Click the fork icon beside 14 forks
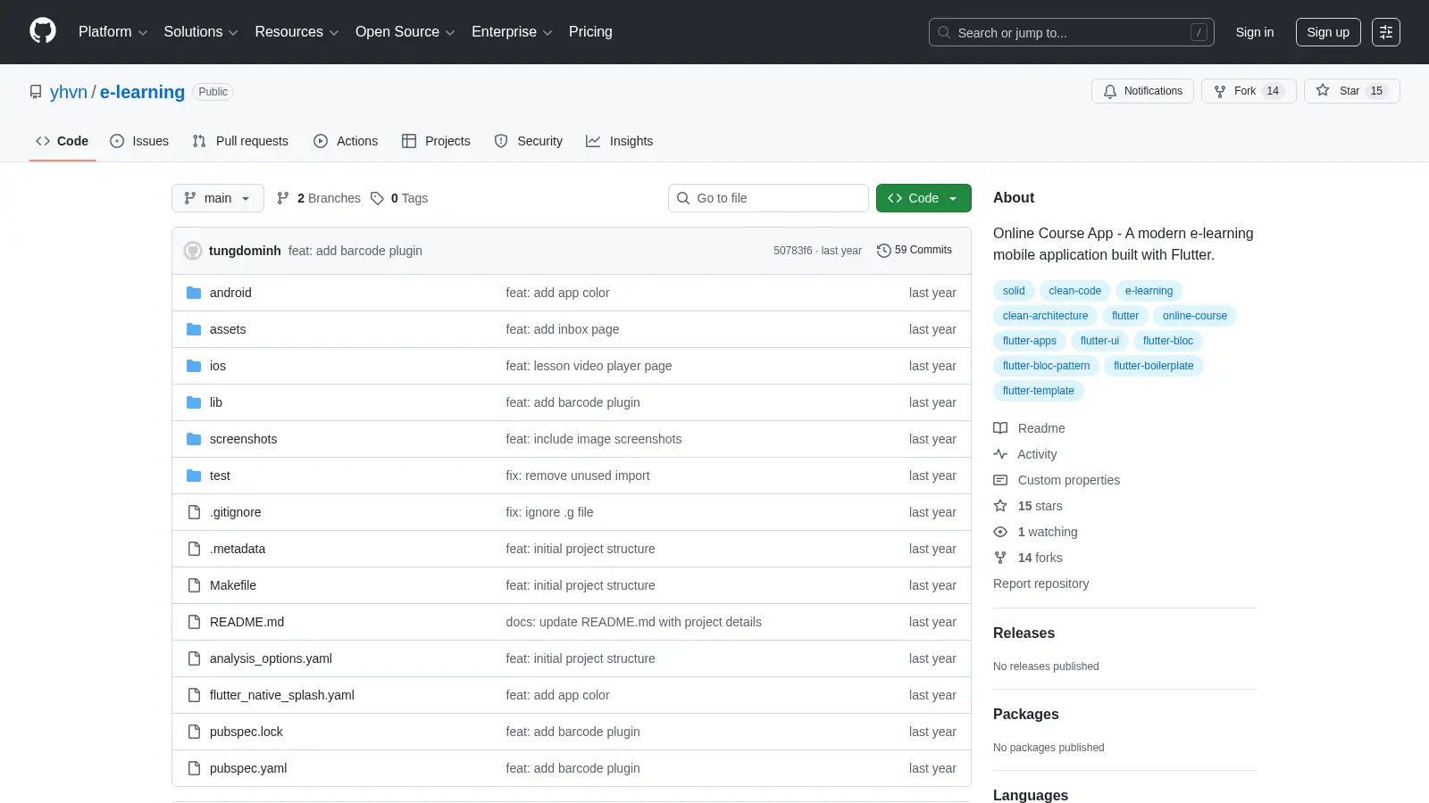Image resolution: width=1429 pixels, height=803 pixels. point(1000,558)
